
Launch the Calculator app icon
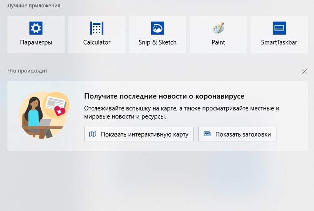point(97,28)
